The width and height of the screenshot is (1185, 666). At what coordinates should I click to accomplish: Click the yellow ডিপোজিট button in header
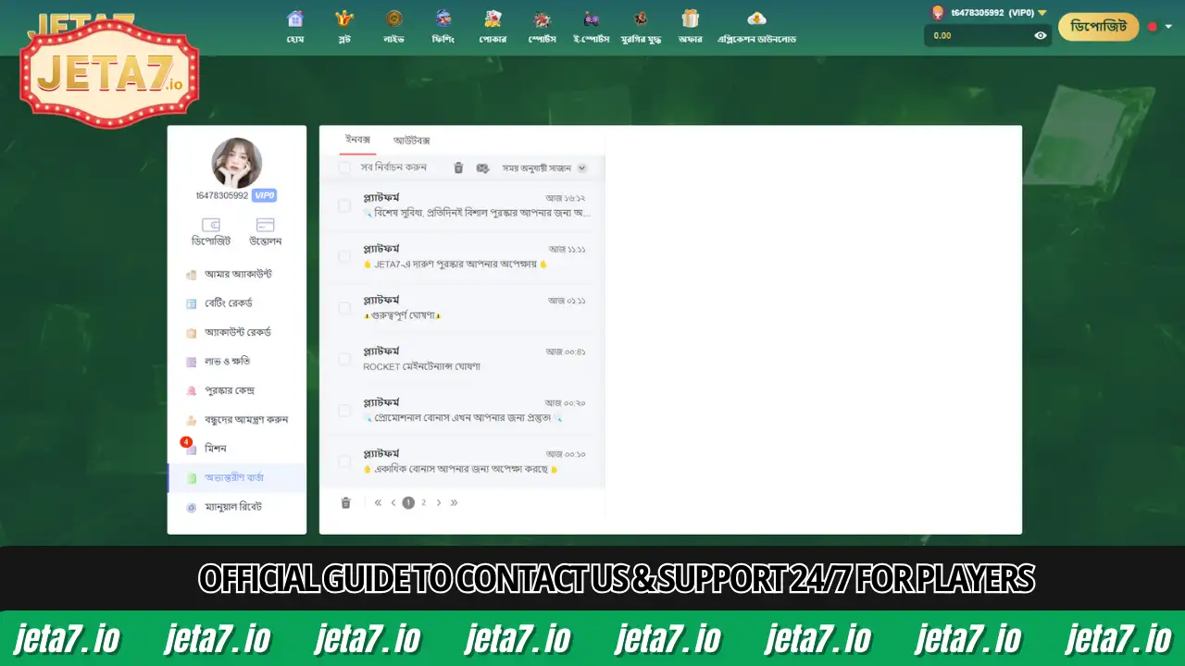click(x=1098, y=28)
